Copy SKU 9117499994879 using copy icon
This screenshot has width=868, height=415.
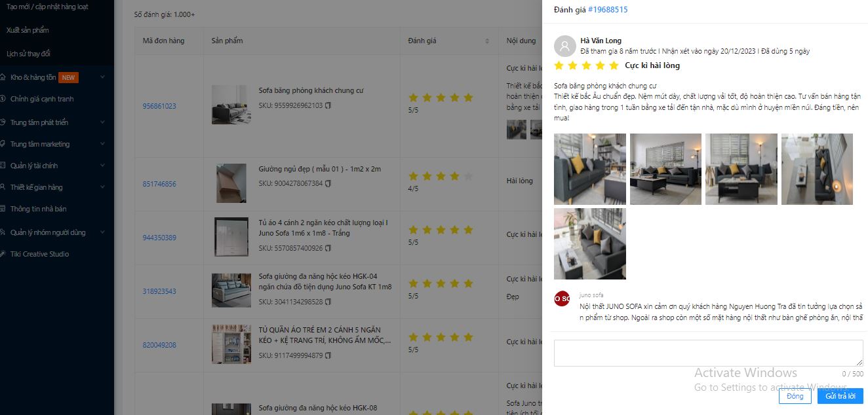click(328, 355)
